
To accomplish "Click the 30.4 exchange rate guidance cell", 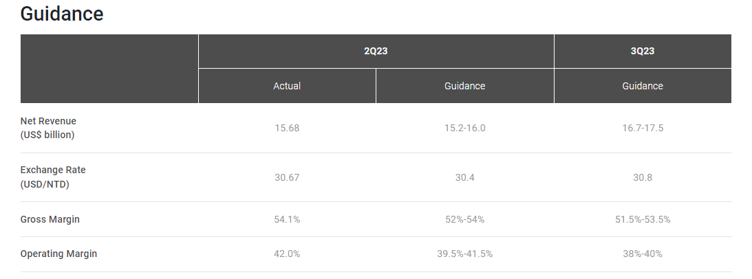I will point(464,177).
